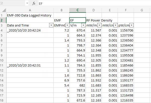Viewport: 151px width, 103px height.
Task: Click into the formula bar showing EF
Action: (94, 3)
